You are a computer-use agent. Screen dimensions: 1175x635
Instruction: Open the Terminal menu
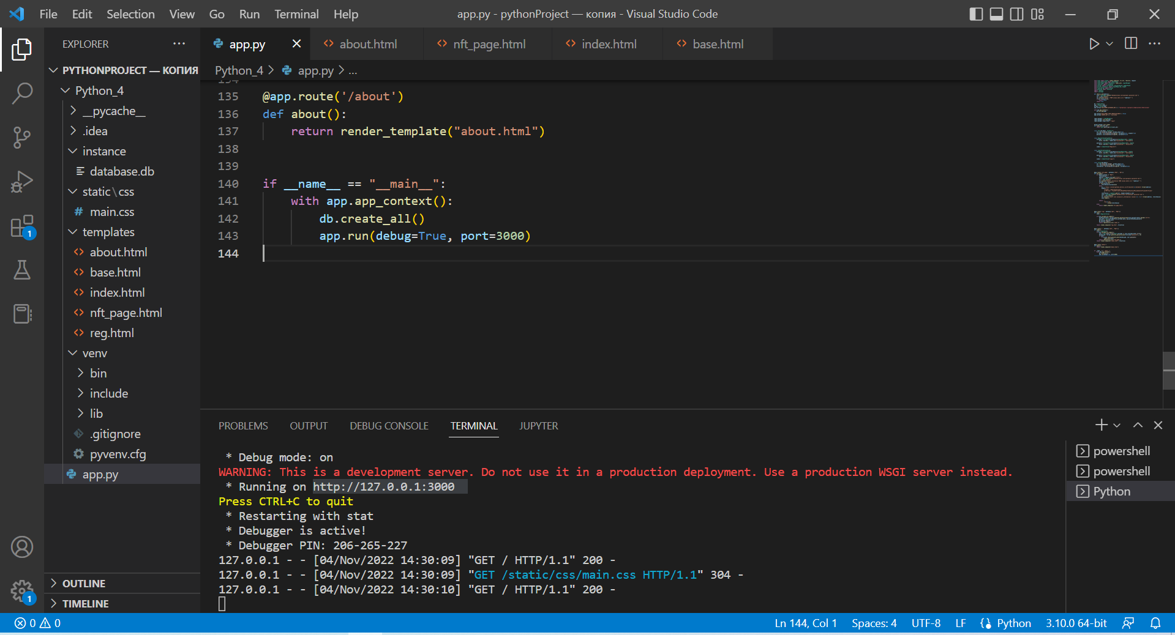pyautogui.click(x=296, y=13)
